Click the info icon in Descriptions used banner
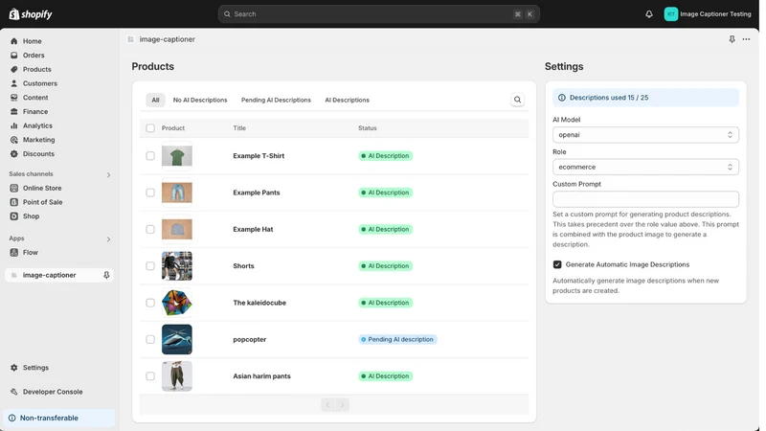The height and width of the screenshot is (431, 766). tap(562, 98)
